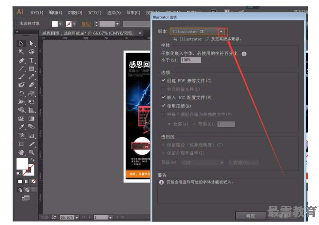Open the artboard number dropdown at bottom
Screen dimensions: 319x225
(x=110, y=217)
